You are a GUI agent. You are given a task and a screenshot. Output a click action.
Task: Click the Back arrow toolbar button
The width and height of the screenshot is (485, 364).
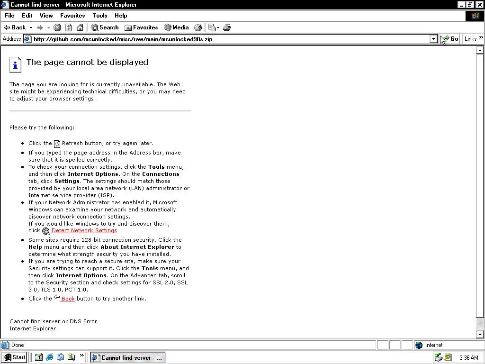(15, 27)
